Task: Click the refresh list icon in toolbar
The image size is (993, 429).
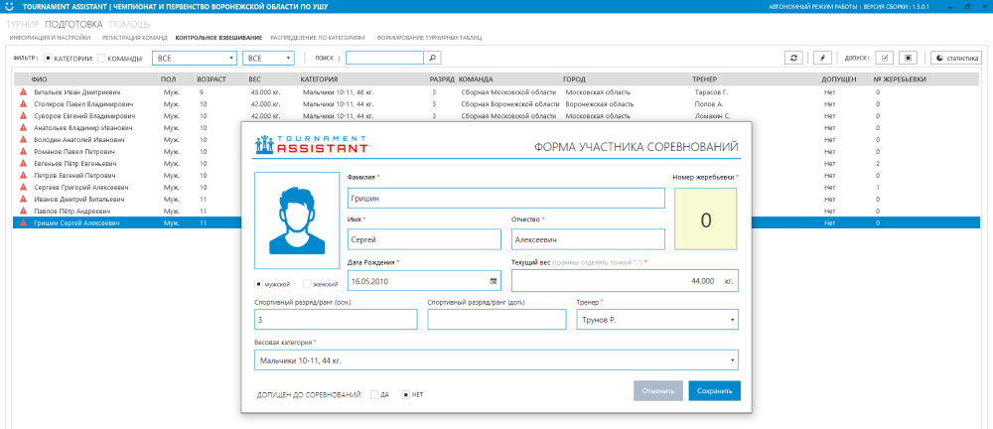Action: [x=794, y=58]
